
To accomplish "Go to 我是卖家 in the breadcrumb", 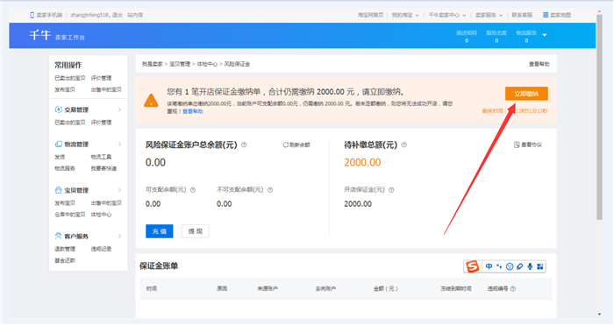I will (153, 64).
